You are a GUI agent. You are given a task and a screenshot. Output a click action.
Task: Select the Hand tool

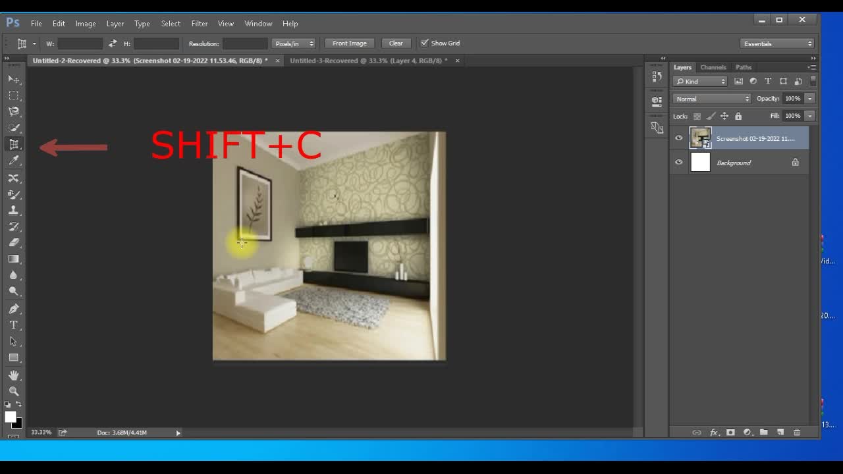click(14, 375)
